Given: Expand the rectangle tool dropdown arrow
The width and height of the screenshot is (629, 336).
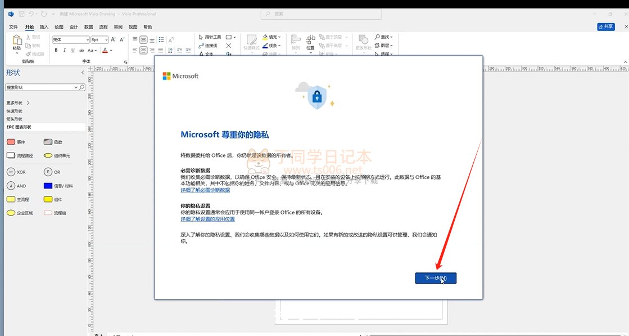Looking at the screenshot, I should tap(234, 37).
